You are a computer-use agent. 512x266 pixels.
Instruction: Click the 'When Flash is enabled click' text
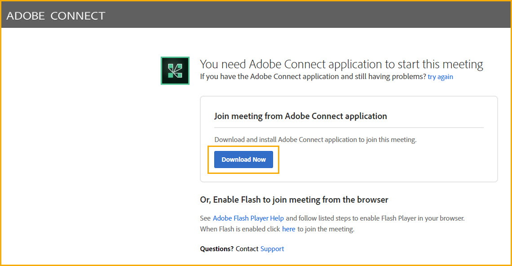click(x=240, y=229)
